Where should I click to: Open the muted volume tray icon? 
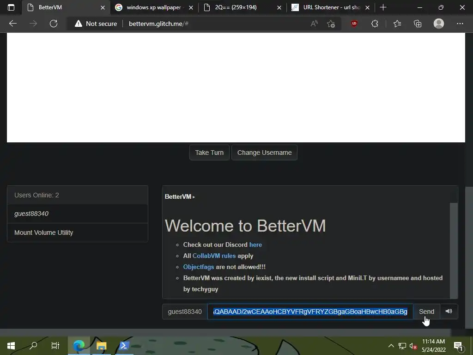point(413,346)
